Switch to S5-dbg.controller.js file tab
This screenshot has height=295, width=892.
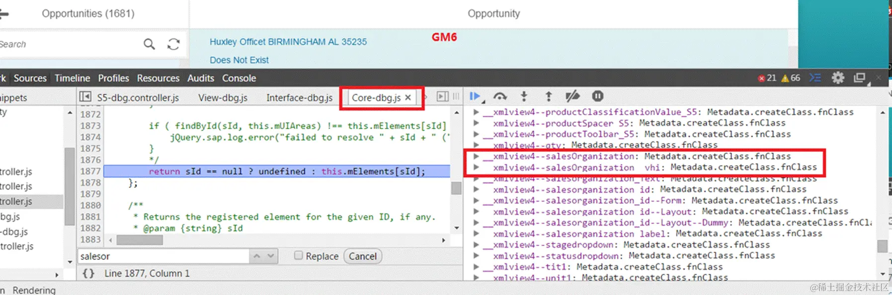coord(138,98)
